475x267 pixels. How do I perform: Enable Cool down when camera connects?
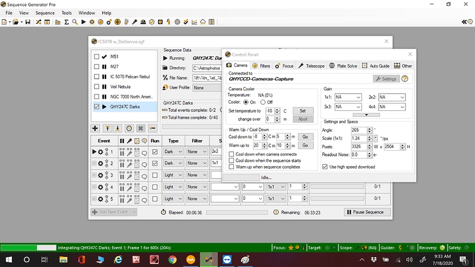click(x=232, y=154)
